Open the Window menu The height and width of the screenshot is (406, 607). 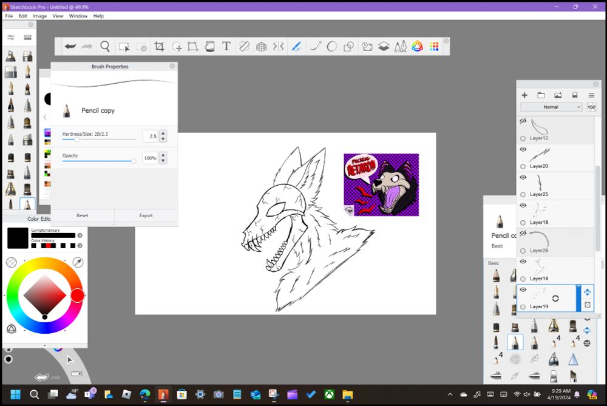point(78,16)
